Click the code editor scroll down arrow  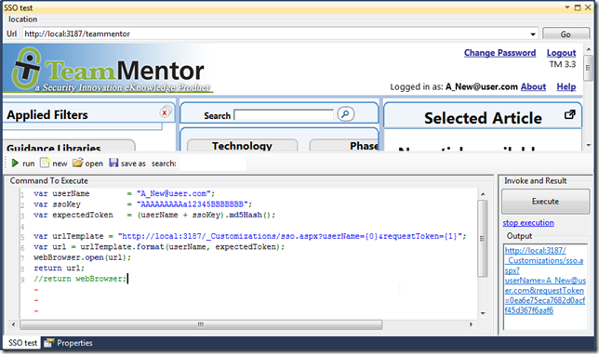click(483, 313)
